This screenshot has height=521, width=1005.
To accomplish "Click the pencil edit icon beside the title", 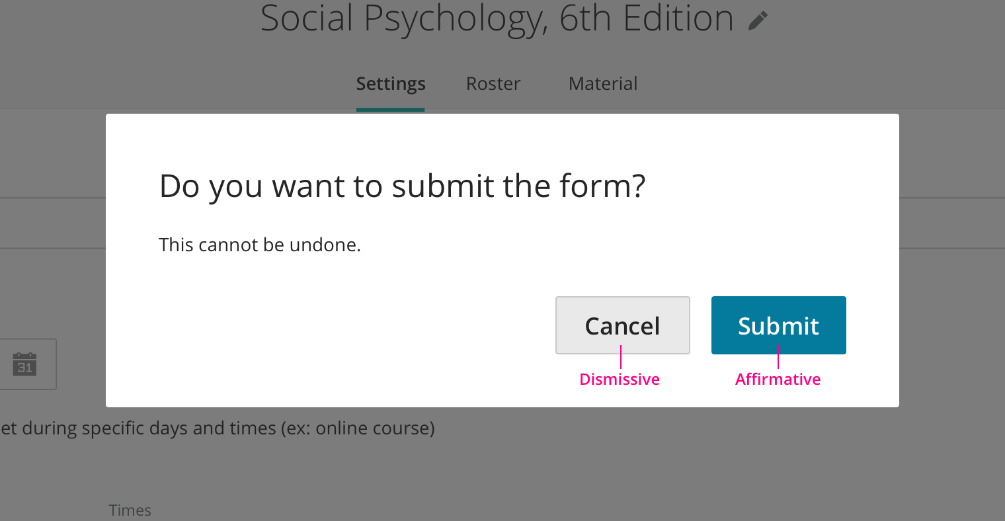I will pyautogui.click(x=758, y=20).
